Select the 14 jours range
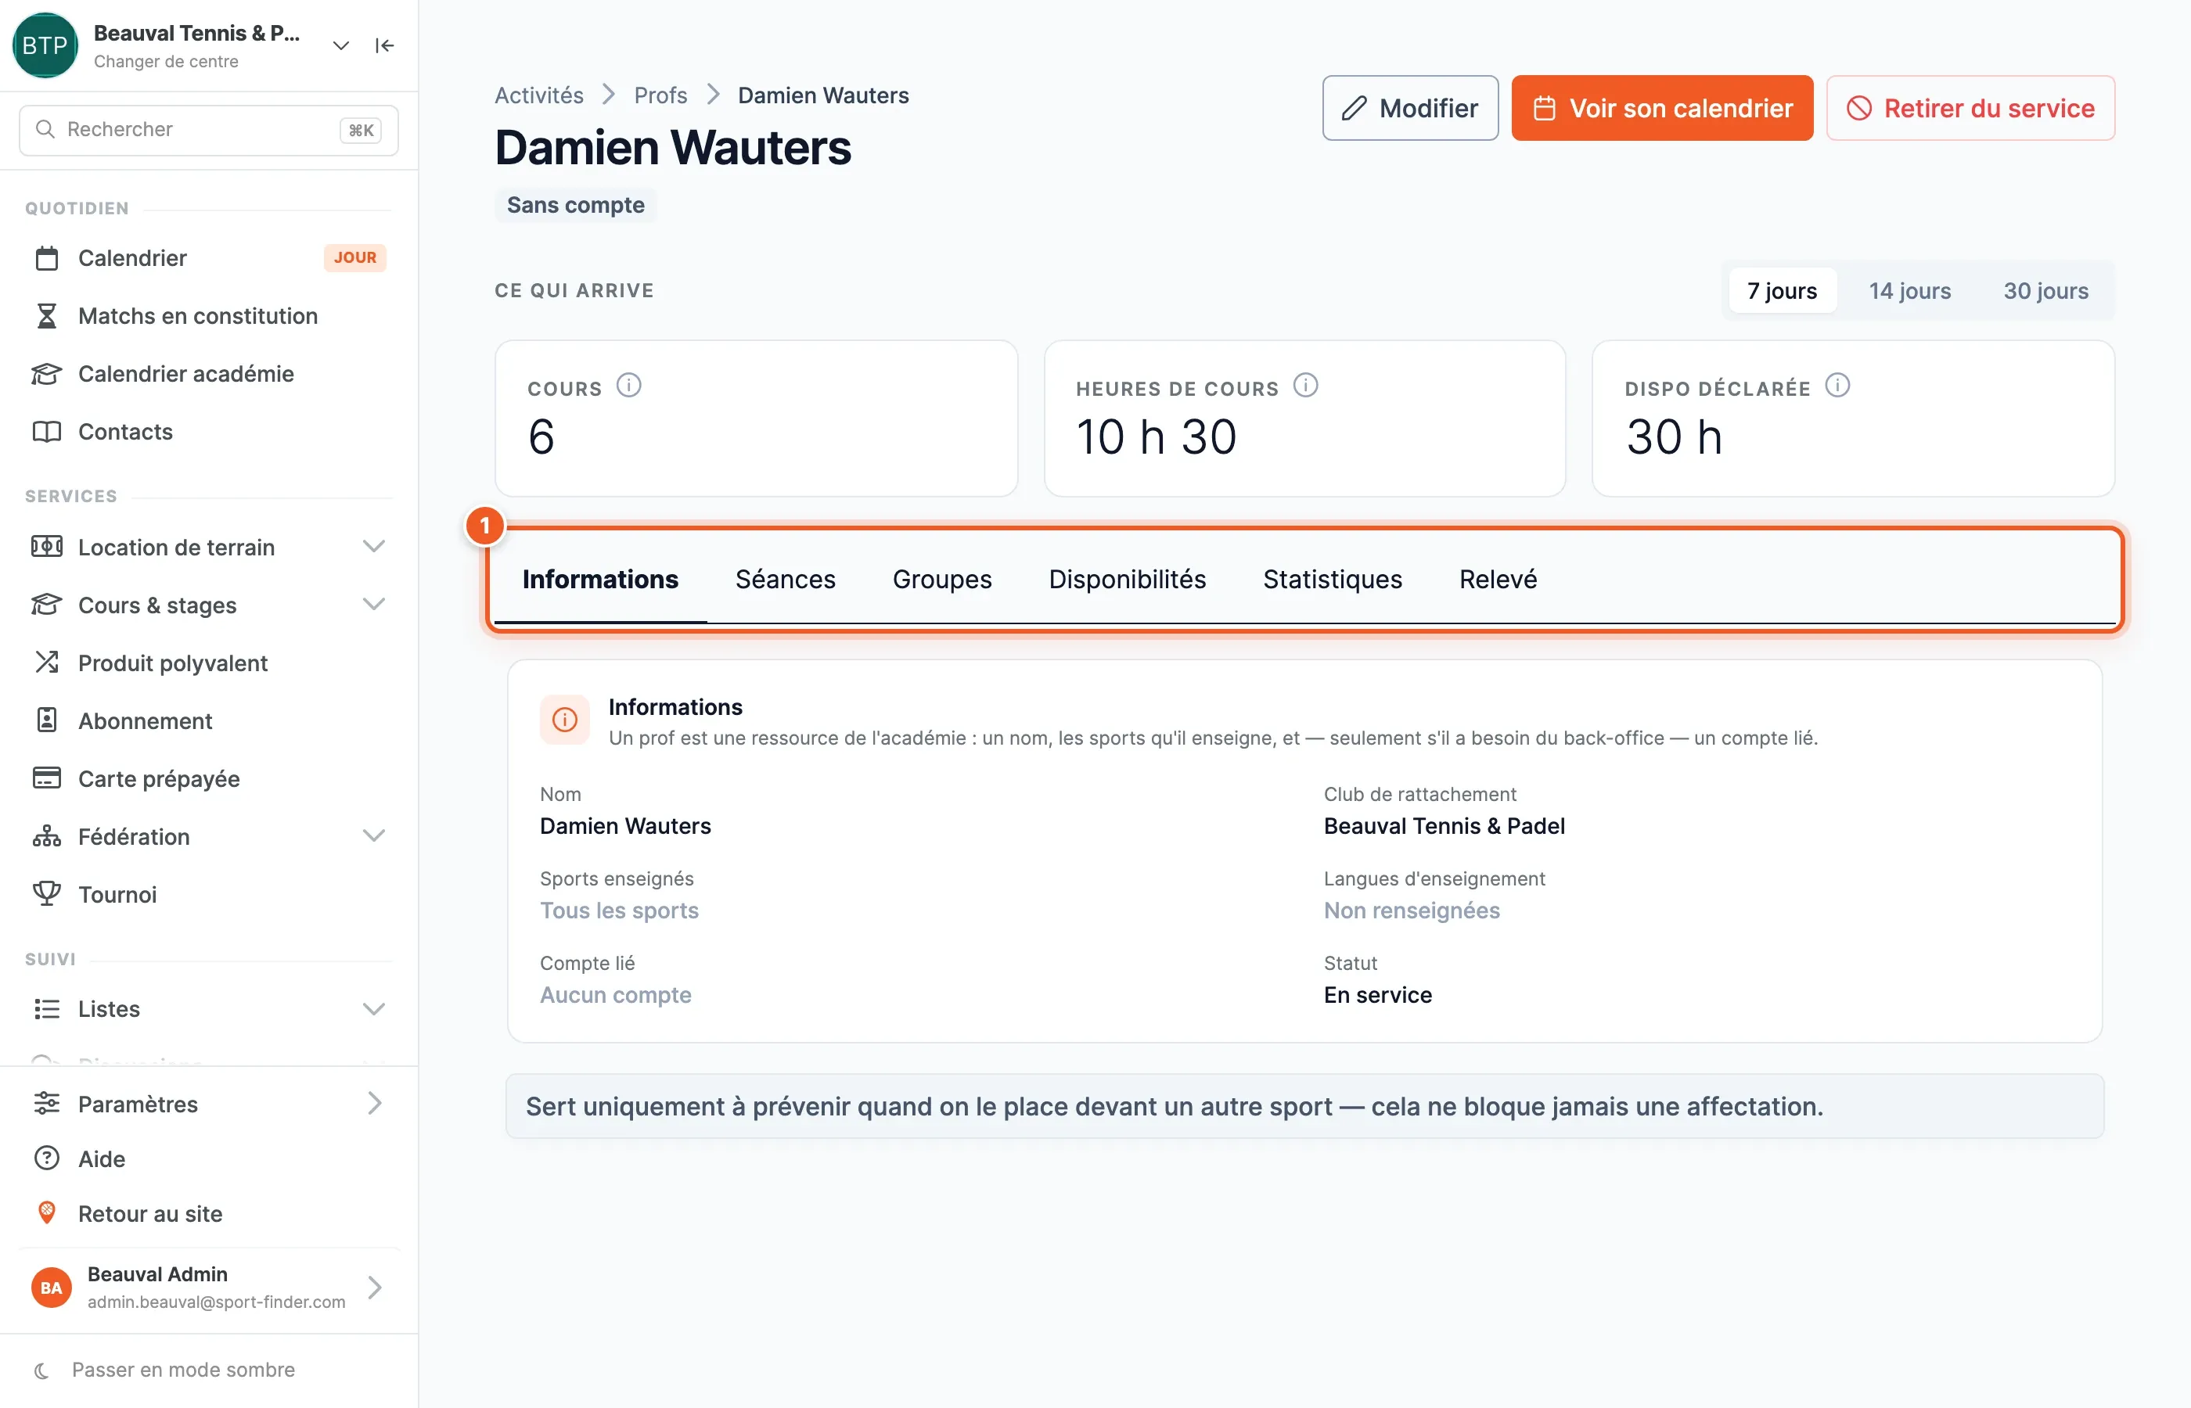Screen dimensions: 2191x1408 coord(1909,291)
